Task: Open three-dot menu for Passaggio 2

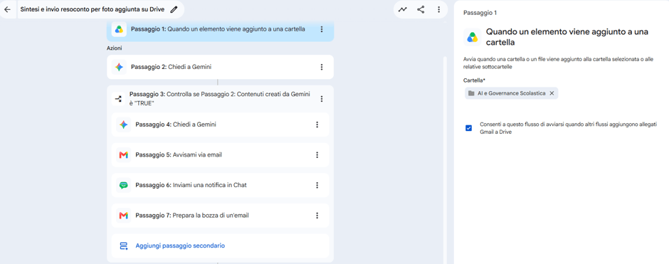Action: tap(322, 67)
